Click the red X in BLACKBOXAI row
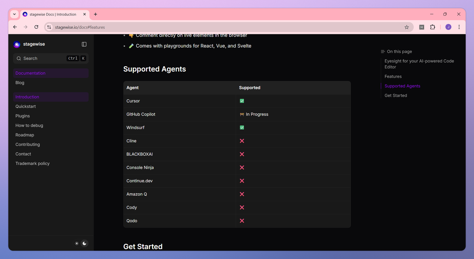Screen dimensions: 474x259 tap(242, 154)
